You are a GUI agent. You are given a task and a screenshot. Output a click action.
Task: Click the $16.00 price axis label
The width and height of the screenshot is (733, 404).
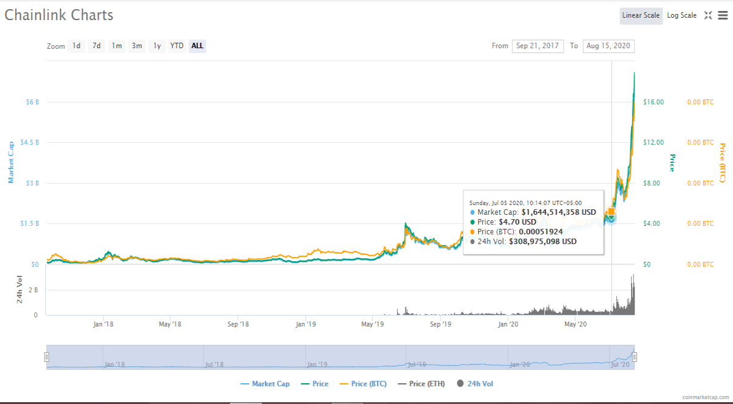click(x=654, y=102)
